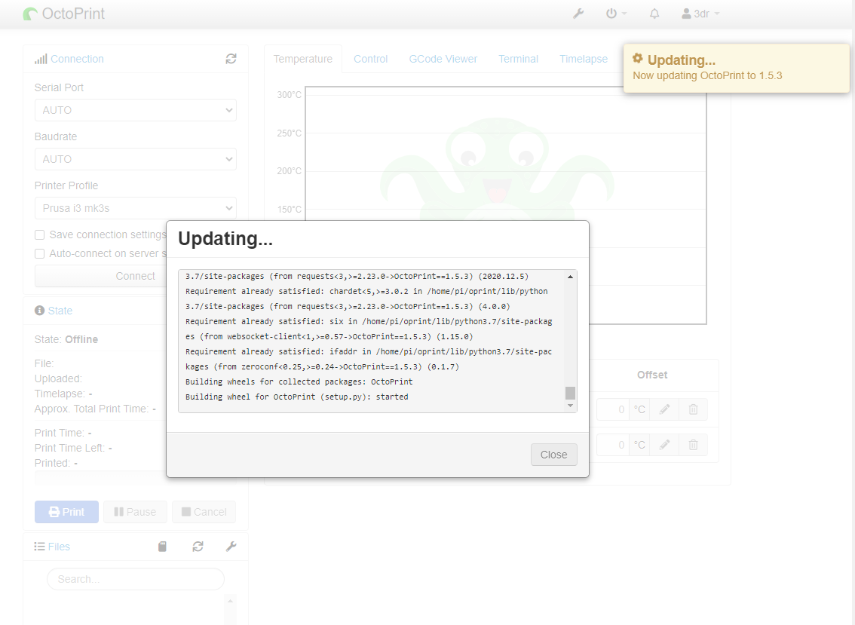The width and height of the screenshot is (855, 625).
Task: Click the Print button
Action: 66,512
